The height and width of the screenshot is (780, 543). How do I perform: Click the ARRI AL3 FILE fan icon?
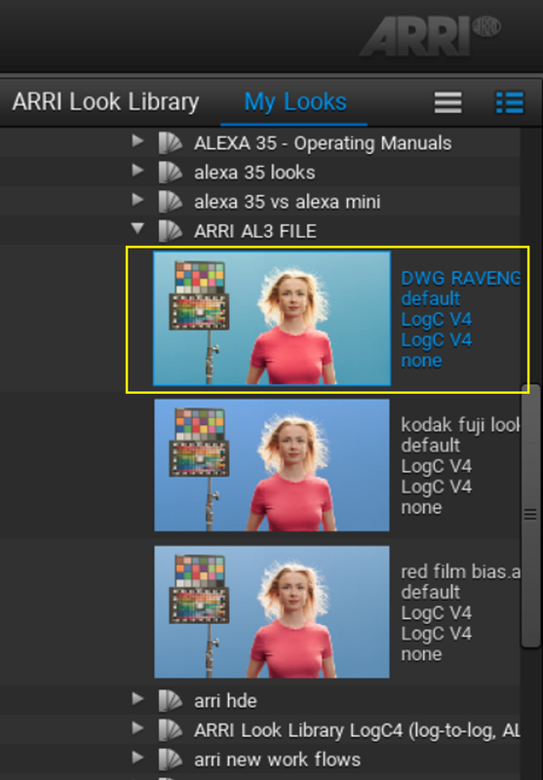tap(171, 231)
